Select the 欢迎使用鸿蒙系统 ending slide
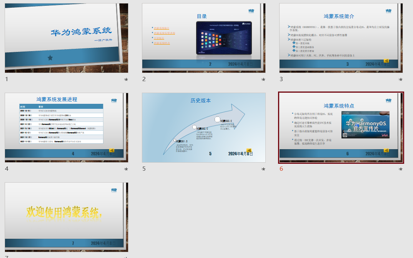 pos(66,217)
